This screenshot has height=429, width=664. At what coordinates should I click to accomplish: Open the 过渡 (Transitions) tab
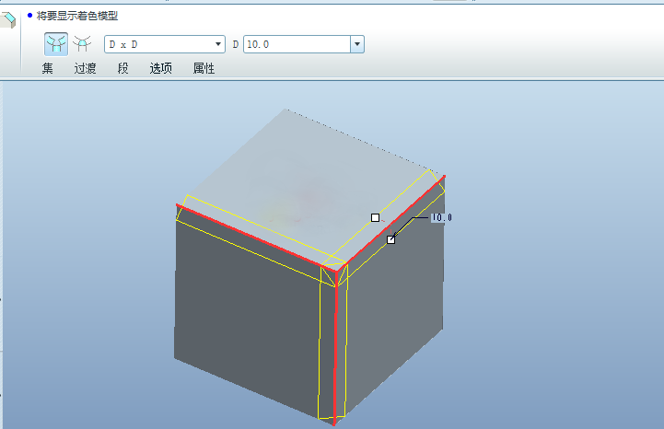[85, 68]
